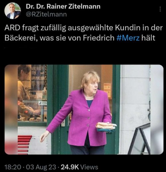Screen dimensions: 166x172
Task: Follow the #Merz hashtag link
Action: point(128,38)
